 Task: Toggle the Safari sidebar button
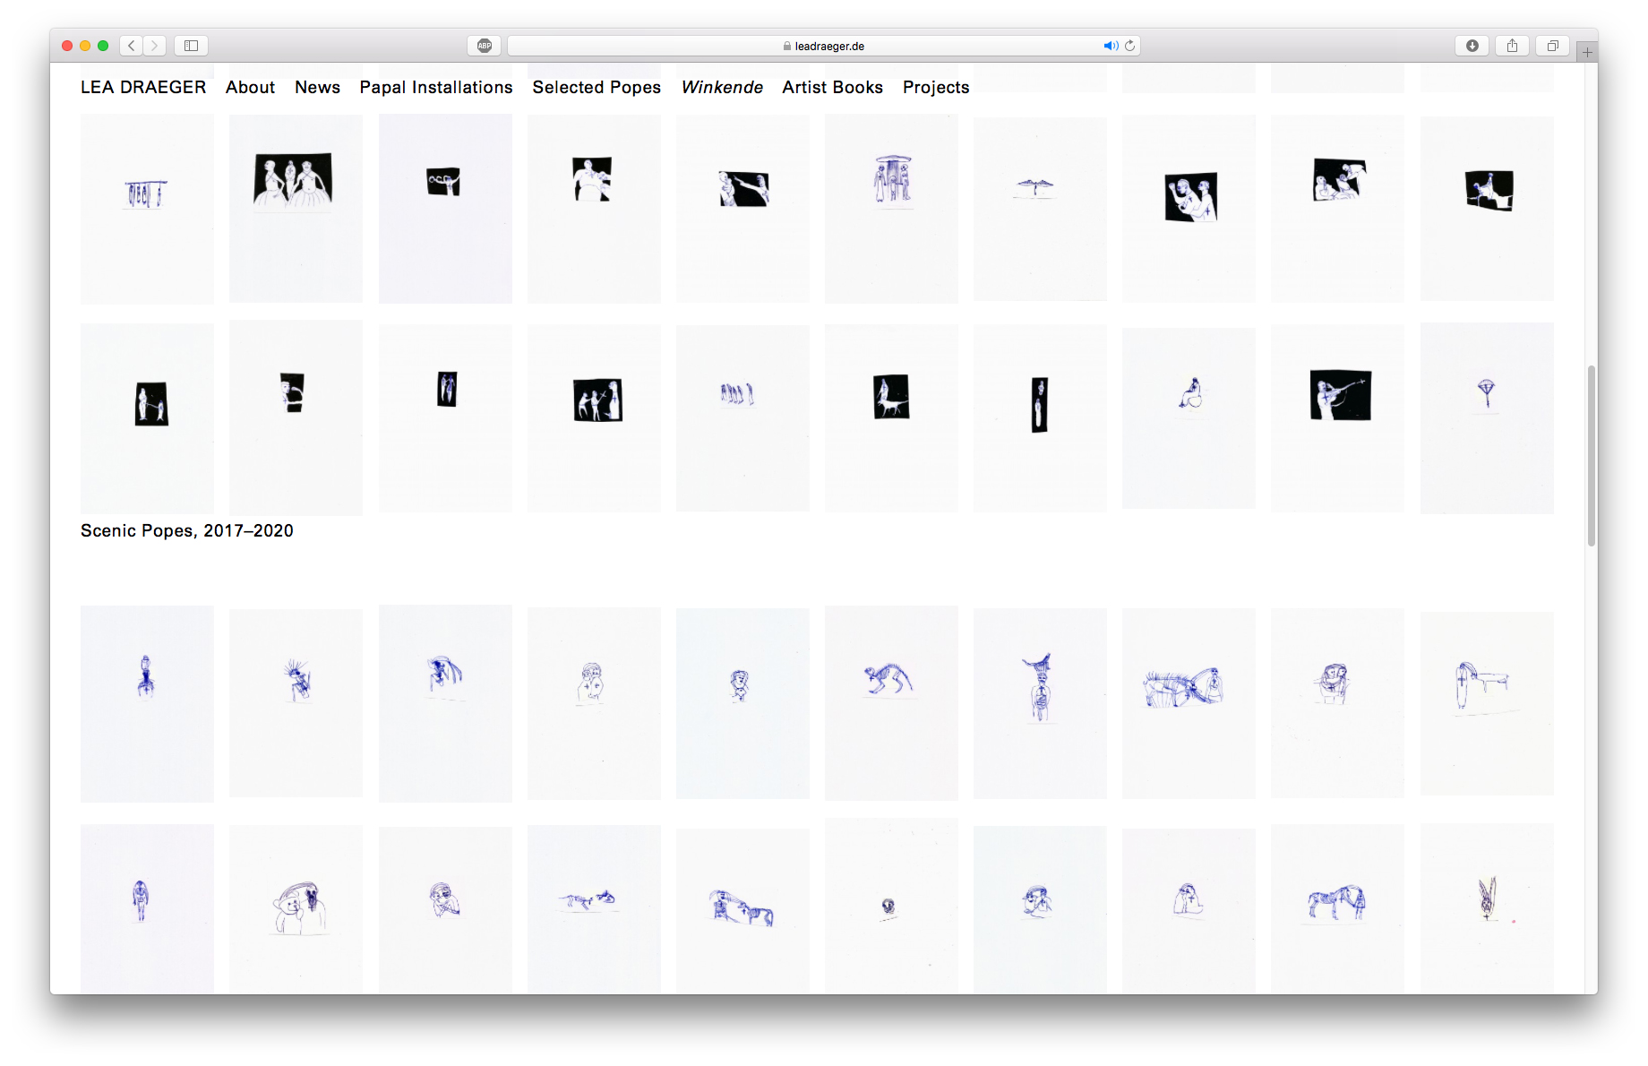coord(191,46)
